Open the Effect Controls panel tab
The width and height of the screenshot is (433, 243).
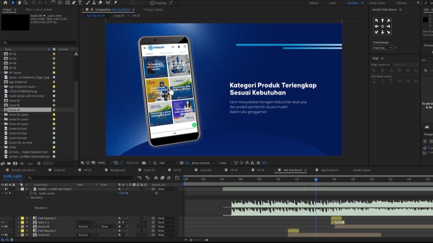pos(38,9)
